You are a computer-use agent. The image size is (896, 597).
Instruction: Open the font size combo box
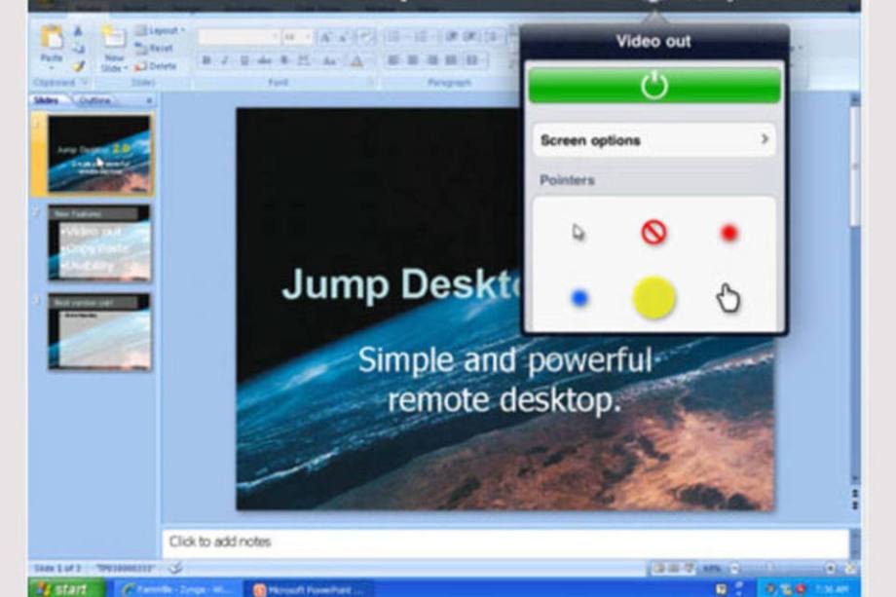tap(297, 37)
